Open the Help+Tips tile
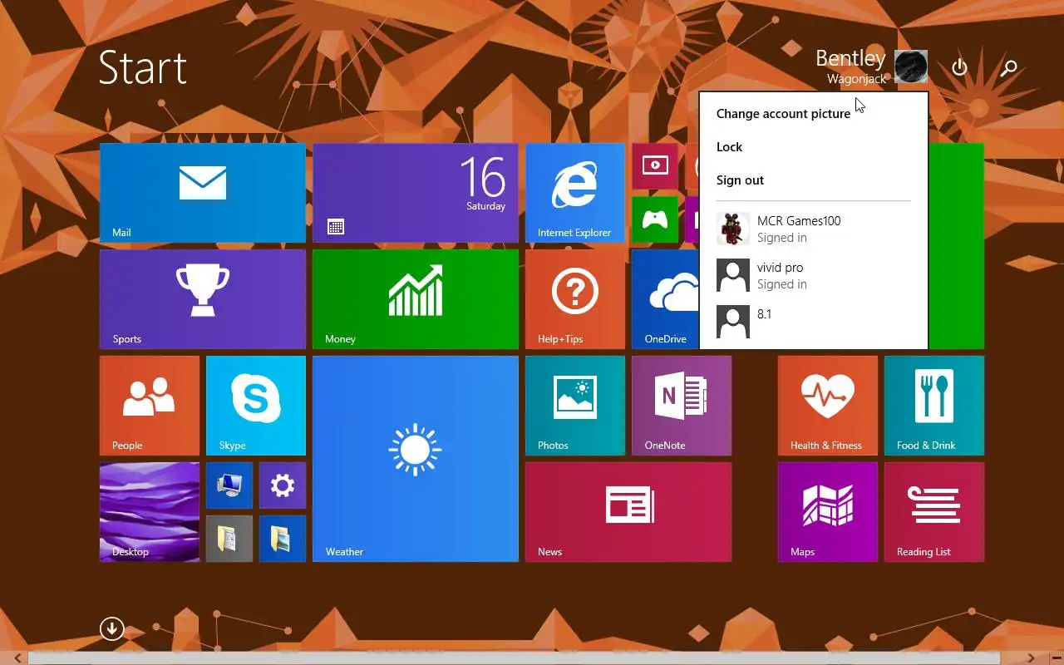The image size is (1064, 665). 575,299
